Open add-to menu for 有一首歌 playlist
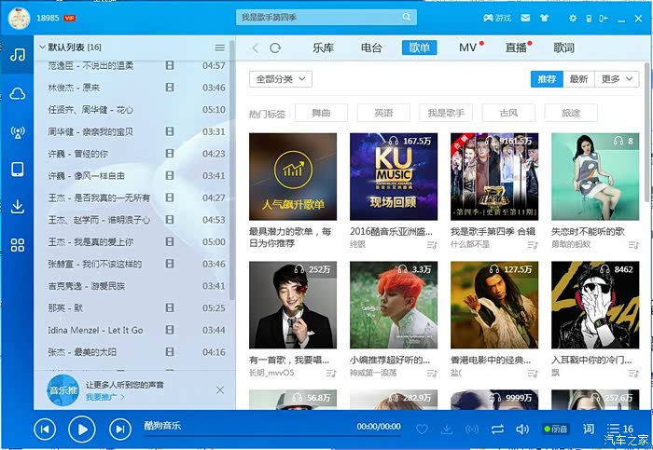Image resolution: width=653 pixels, height=450 pixels. click(331, 374)
